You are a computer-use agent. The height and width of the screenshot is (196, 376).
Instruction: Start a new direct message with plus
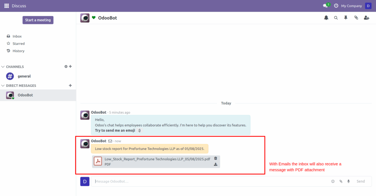point(70,85)
